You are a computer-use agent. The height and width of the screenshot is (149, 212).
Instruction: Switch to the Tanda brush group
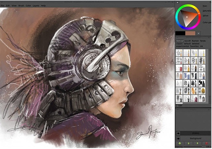(203, 41)
